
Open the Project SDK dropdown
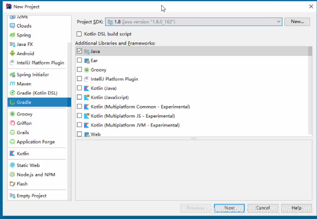194,22
